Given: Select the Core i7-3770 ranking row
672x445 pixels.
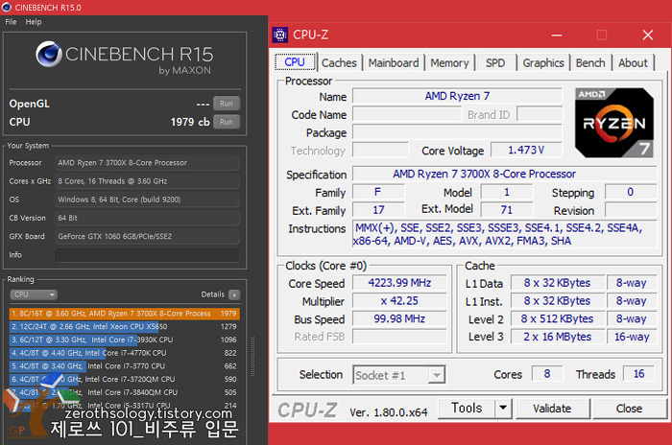Looking at the screenshot, I should (x=124, y=366).
